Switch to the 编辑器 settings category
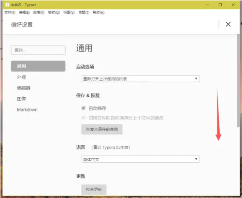This screenshot has width=242, height=198. 24,88
